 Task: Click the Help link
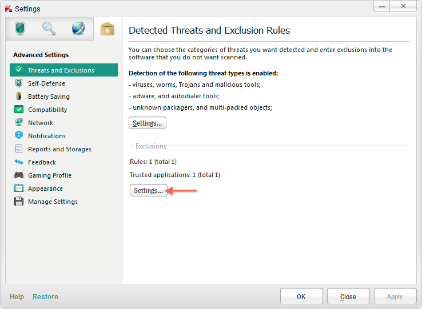(x=17, y=297)
